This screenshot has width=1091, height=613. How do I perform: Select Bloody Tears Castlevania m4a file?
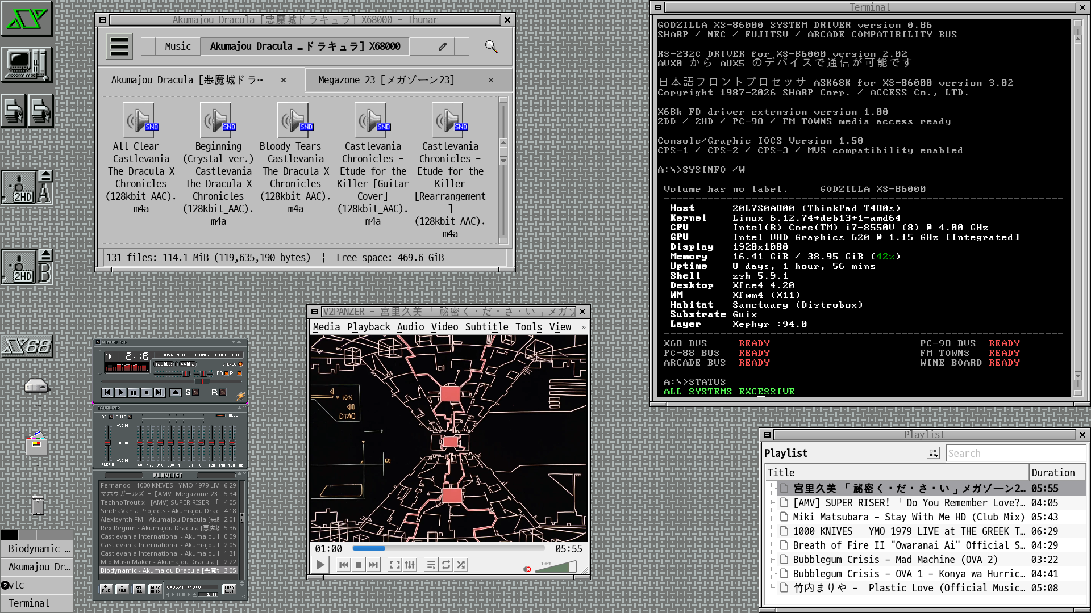pos(295,158)
